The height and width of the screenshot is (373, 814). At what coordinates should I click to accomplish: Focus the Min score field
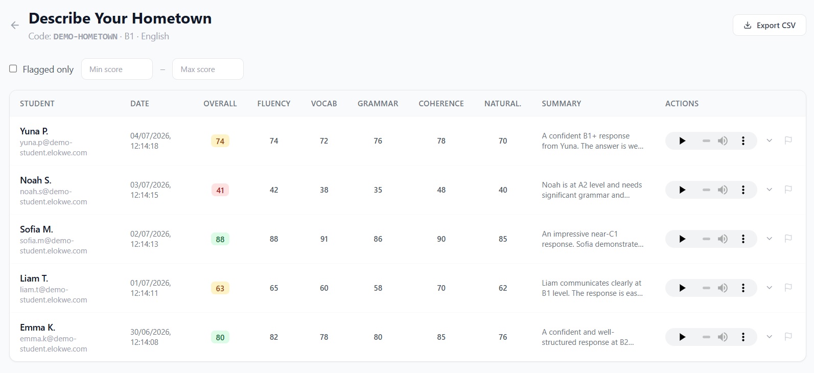pyautogui.click(x=117, y=69)
